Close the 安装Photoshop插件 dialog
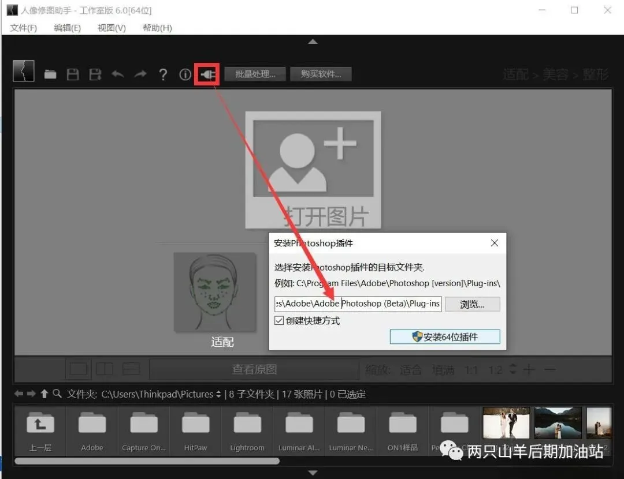The height and width of the screenshot is (479, 624). (494, 243)
